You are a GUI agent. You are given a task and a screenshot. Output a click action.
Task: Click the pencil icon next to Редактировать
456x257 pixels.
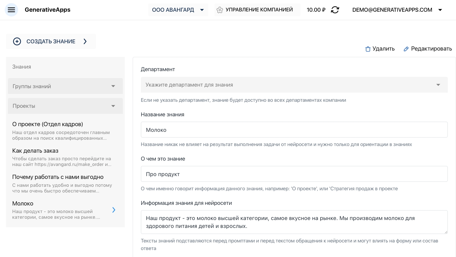tap(406, 49)
